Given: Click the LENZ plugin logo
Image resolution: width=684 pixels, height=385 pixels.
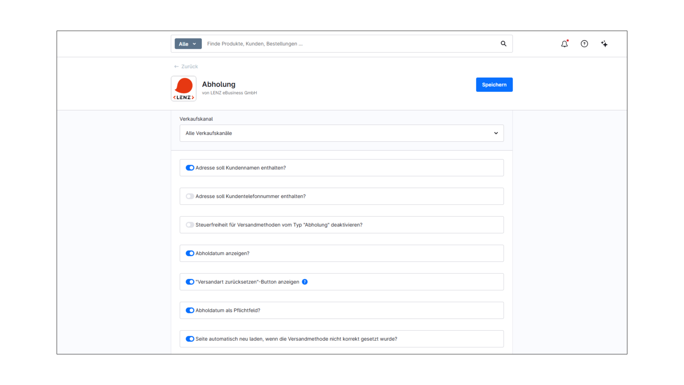Looking at the screenshot, I should click(x=183, y=88).
